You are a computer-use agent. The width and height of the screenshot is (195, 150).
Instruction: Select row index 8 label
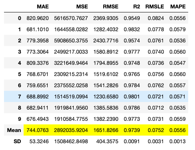[x=20, y=108]
